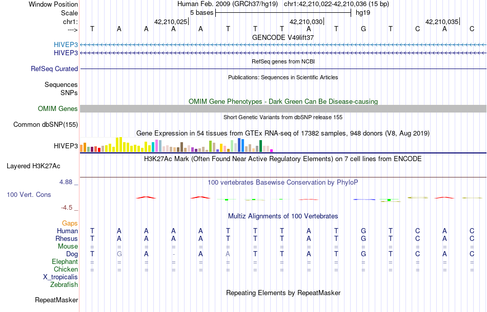
Task: Click Repeating Elements by RepeatMasker title
Action: pyautogui.click(x=283, y=293)
